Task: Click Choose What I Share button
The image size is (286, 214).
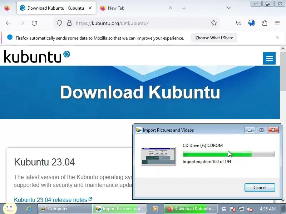Action: coord(214,38)
